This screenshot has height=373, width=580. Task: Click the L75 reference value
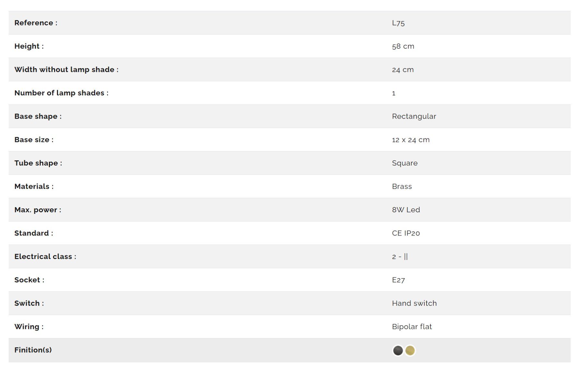(398, 23)
